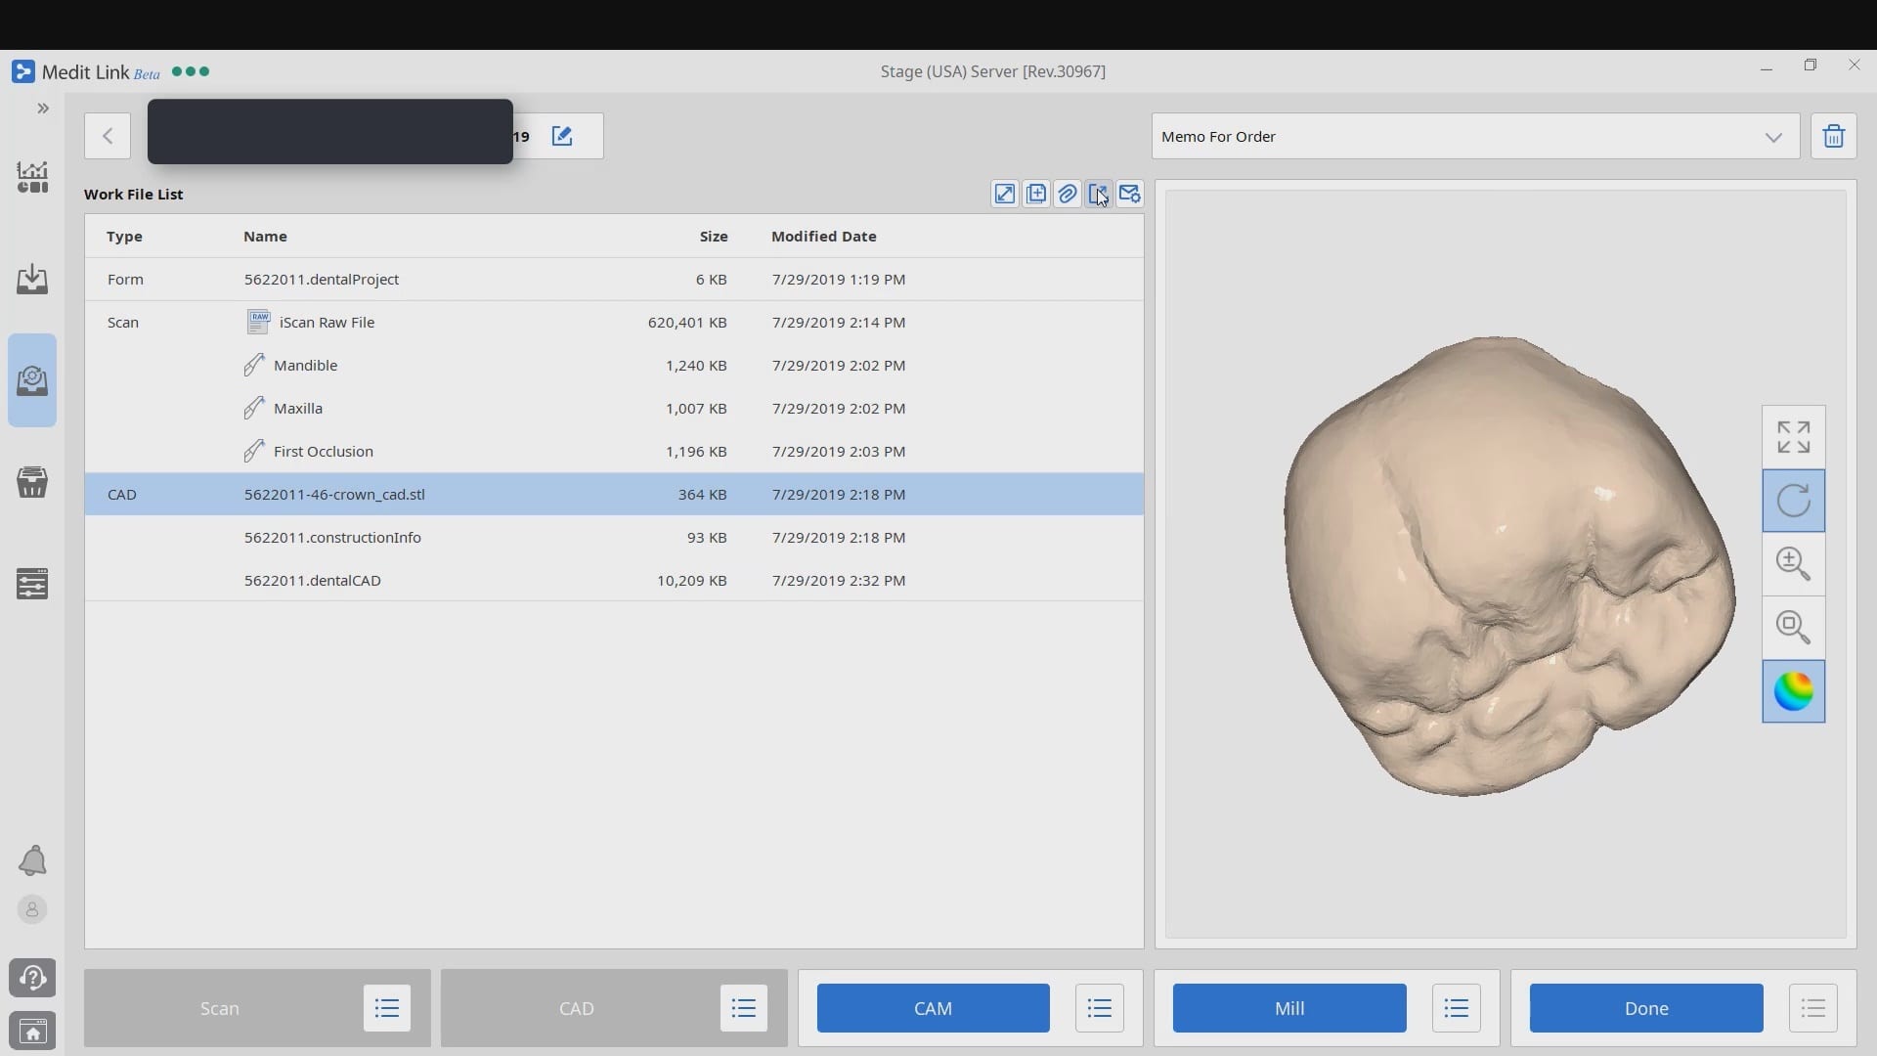Click the edit order pencil icon
This screenshot has width=1877, height=1056.
(x=562, y=135)
